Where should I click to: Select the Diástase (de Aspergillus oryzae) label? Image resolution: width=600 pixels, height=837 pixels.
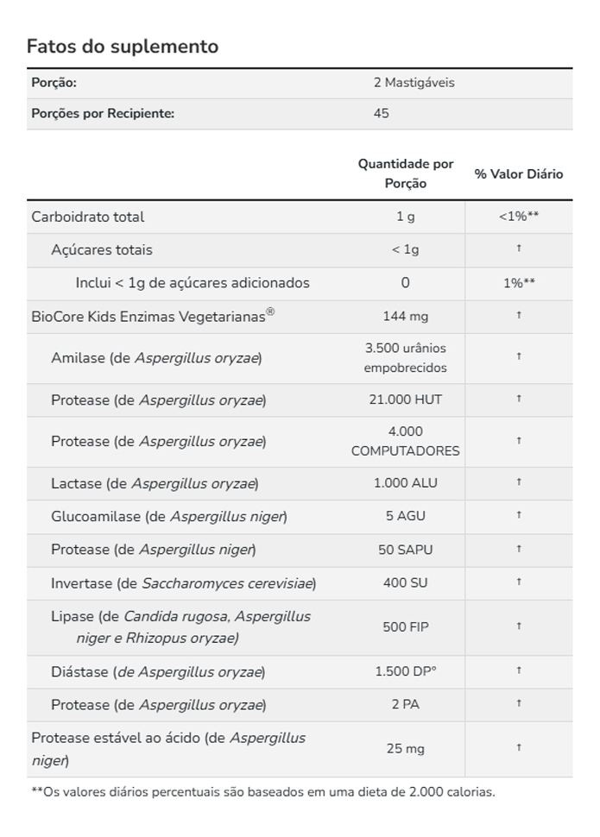[158, 671]
